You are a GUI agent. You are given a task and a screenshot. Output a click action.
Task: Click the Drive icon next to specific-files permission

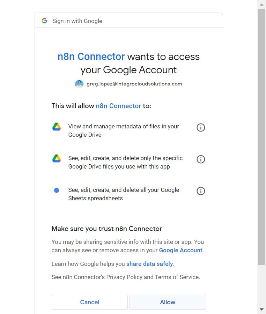point(57,158)
